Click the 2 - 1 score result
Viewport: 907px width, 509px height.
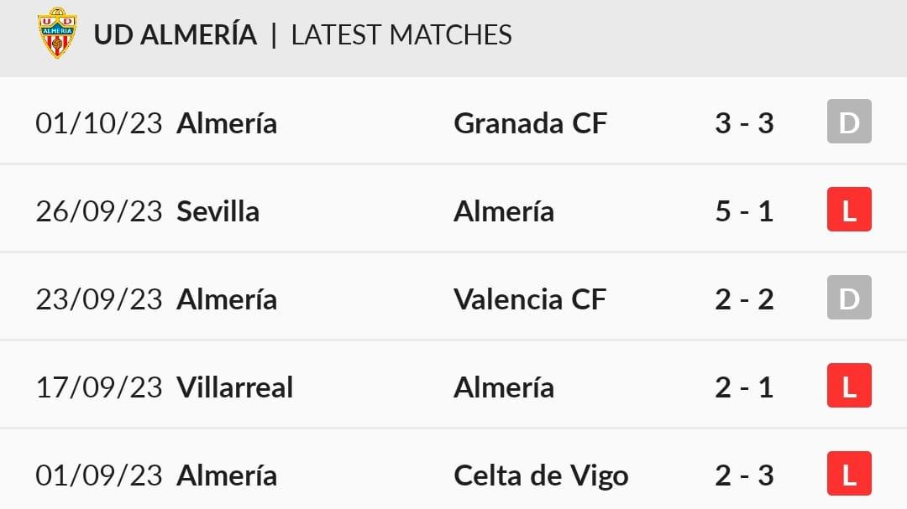(744, 387)
